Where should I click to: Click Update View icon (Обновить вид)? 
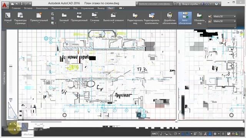pyautogui.click(x=199, y=16)
